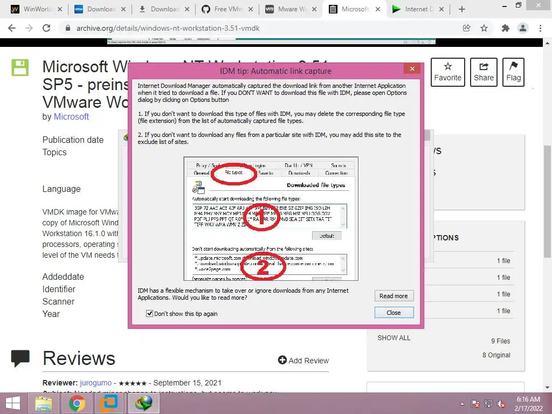Close the WinWorld tab
The width and height of the screenshot is (552, 414).
tap(59, 9)
